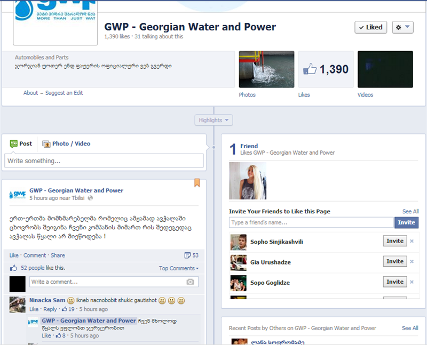Select the Post tab in composer
The height and width of the screenshot is (345, 427).
tap(21, 143)
